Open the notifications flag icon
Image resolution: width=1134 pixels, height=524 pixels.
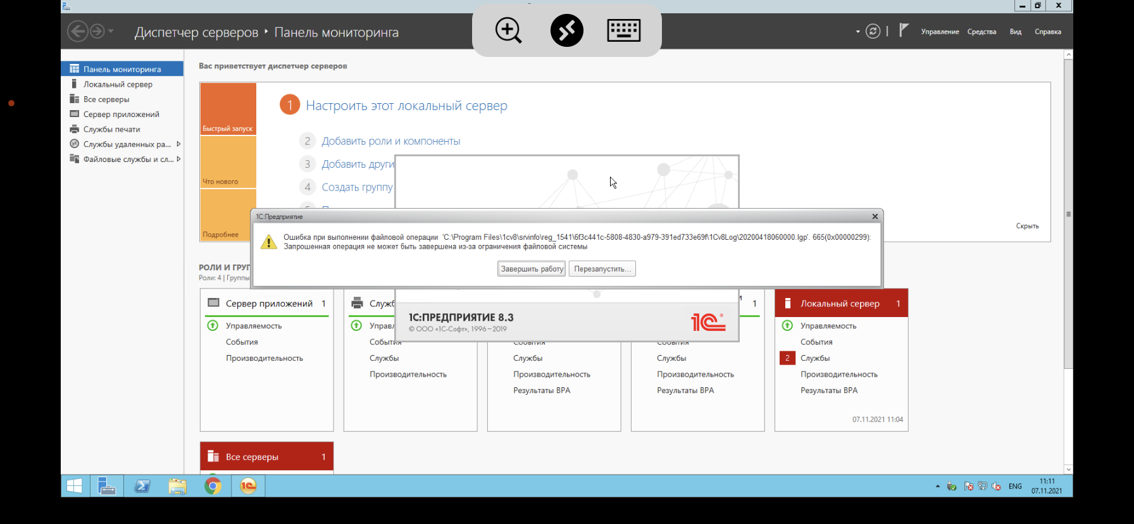pos(904,30)
